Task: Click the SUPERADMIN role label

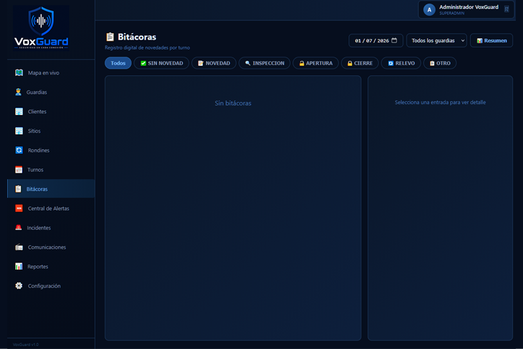Action: 452,13
